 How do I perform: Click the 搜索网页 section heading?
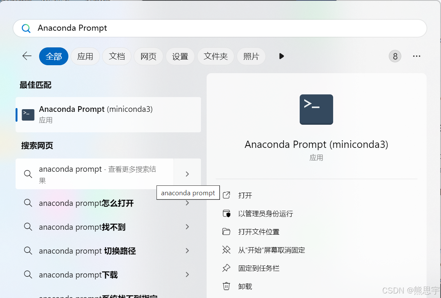(x=37, y=146)
